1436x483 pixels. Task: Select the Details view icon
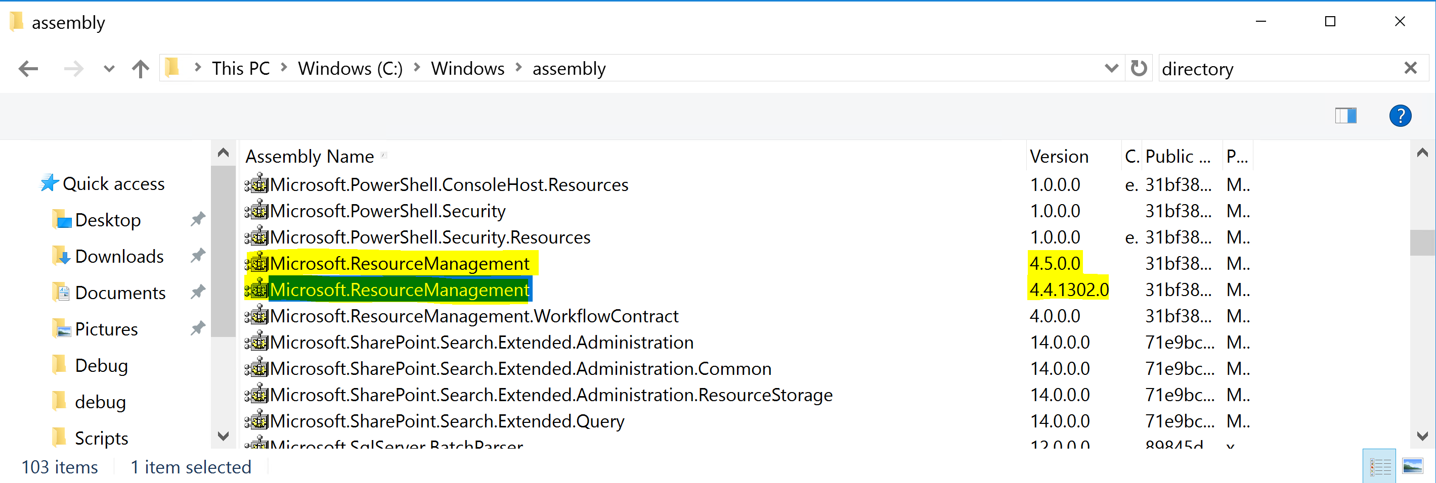1380,466
